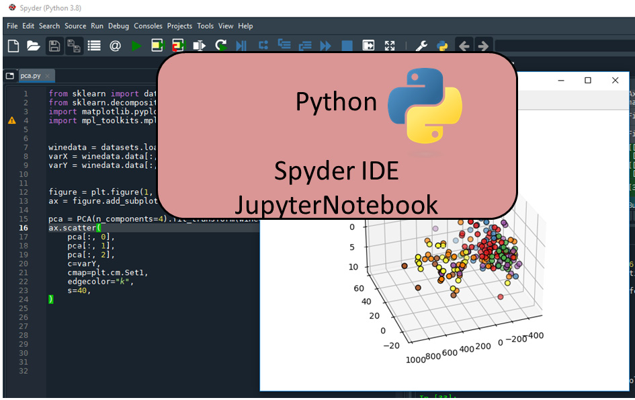Click the 'from sklearn import' line 1
Viewport: 635px width, 400px height.
[102, 93]
